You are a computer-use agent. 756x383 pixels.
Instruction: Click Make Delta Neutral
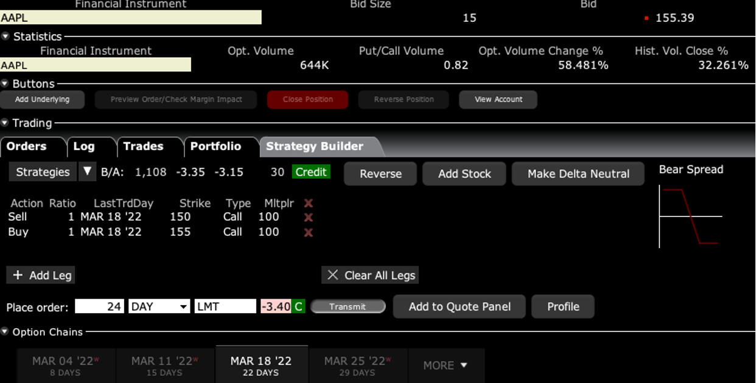[x=578, y=174]
